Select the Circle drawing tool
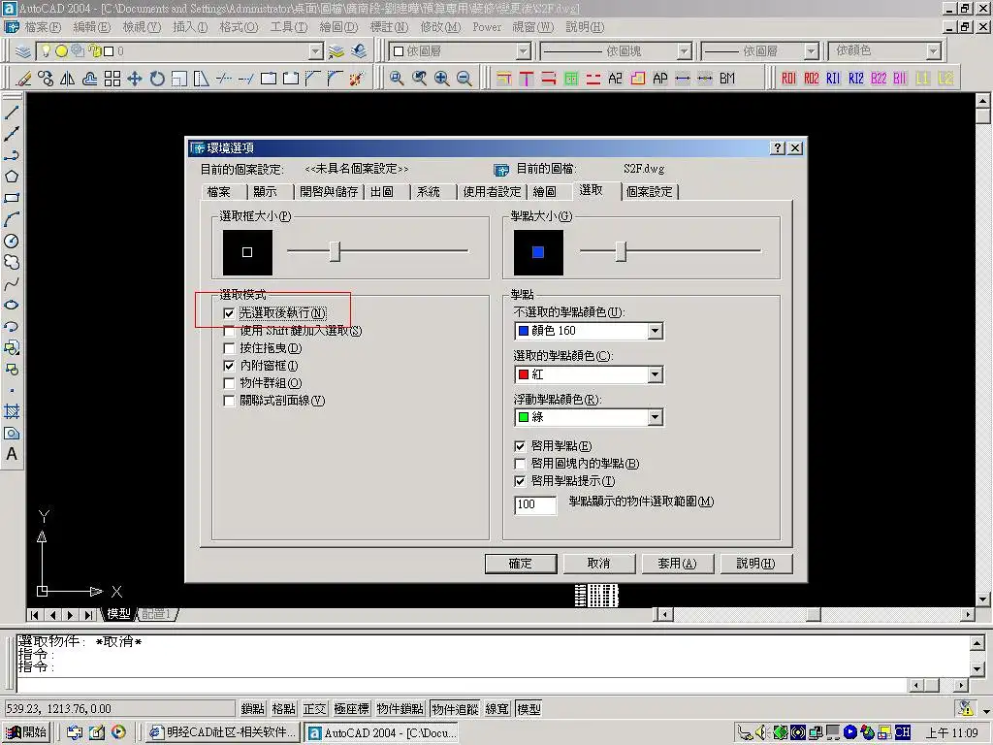Screen dimensions: 993x745 click(12, 241)
